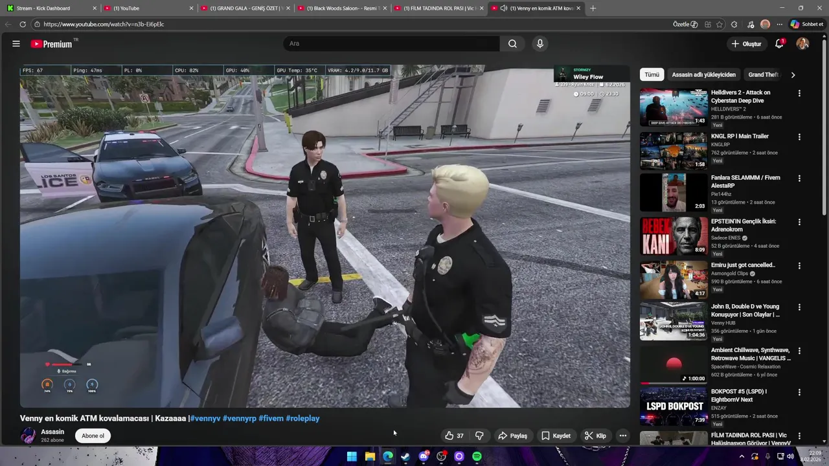The height and width of the screenshot is (466, 829).
Task: Click the search magnifier button
Action: point(512,44)
